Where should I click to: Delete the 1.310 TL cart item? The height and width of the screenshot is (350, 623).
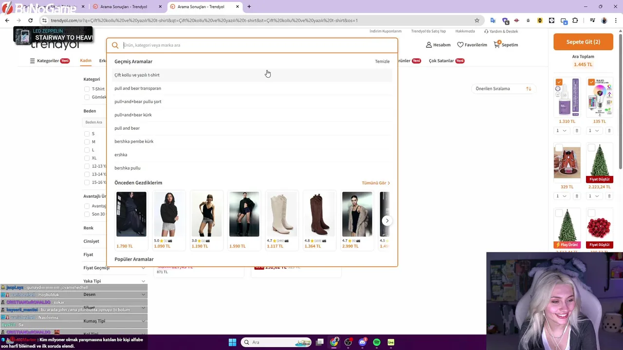pyautogui.click(x=577, y=131)
